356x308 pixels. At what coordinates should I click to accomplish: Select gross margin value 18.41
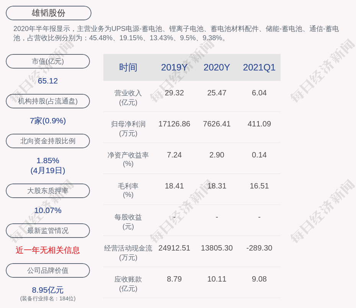click(x=174, y=186)
